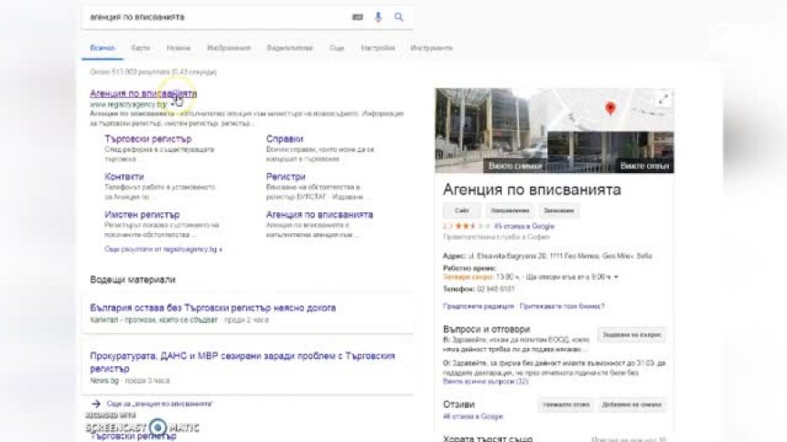This screenshot has height=442, width=787.
Task: Click the blue search magnifier icon
Action: click(x=398, y=17)
